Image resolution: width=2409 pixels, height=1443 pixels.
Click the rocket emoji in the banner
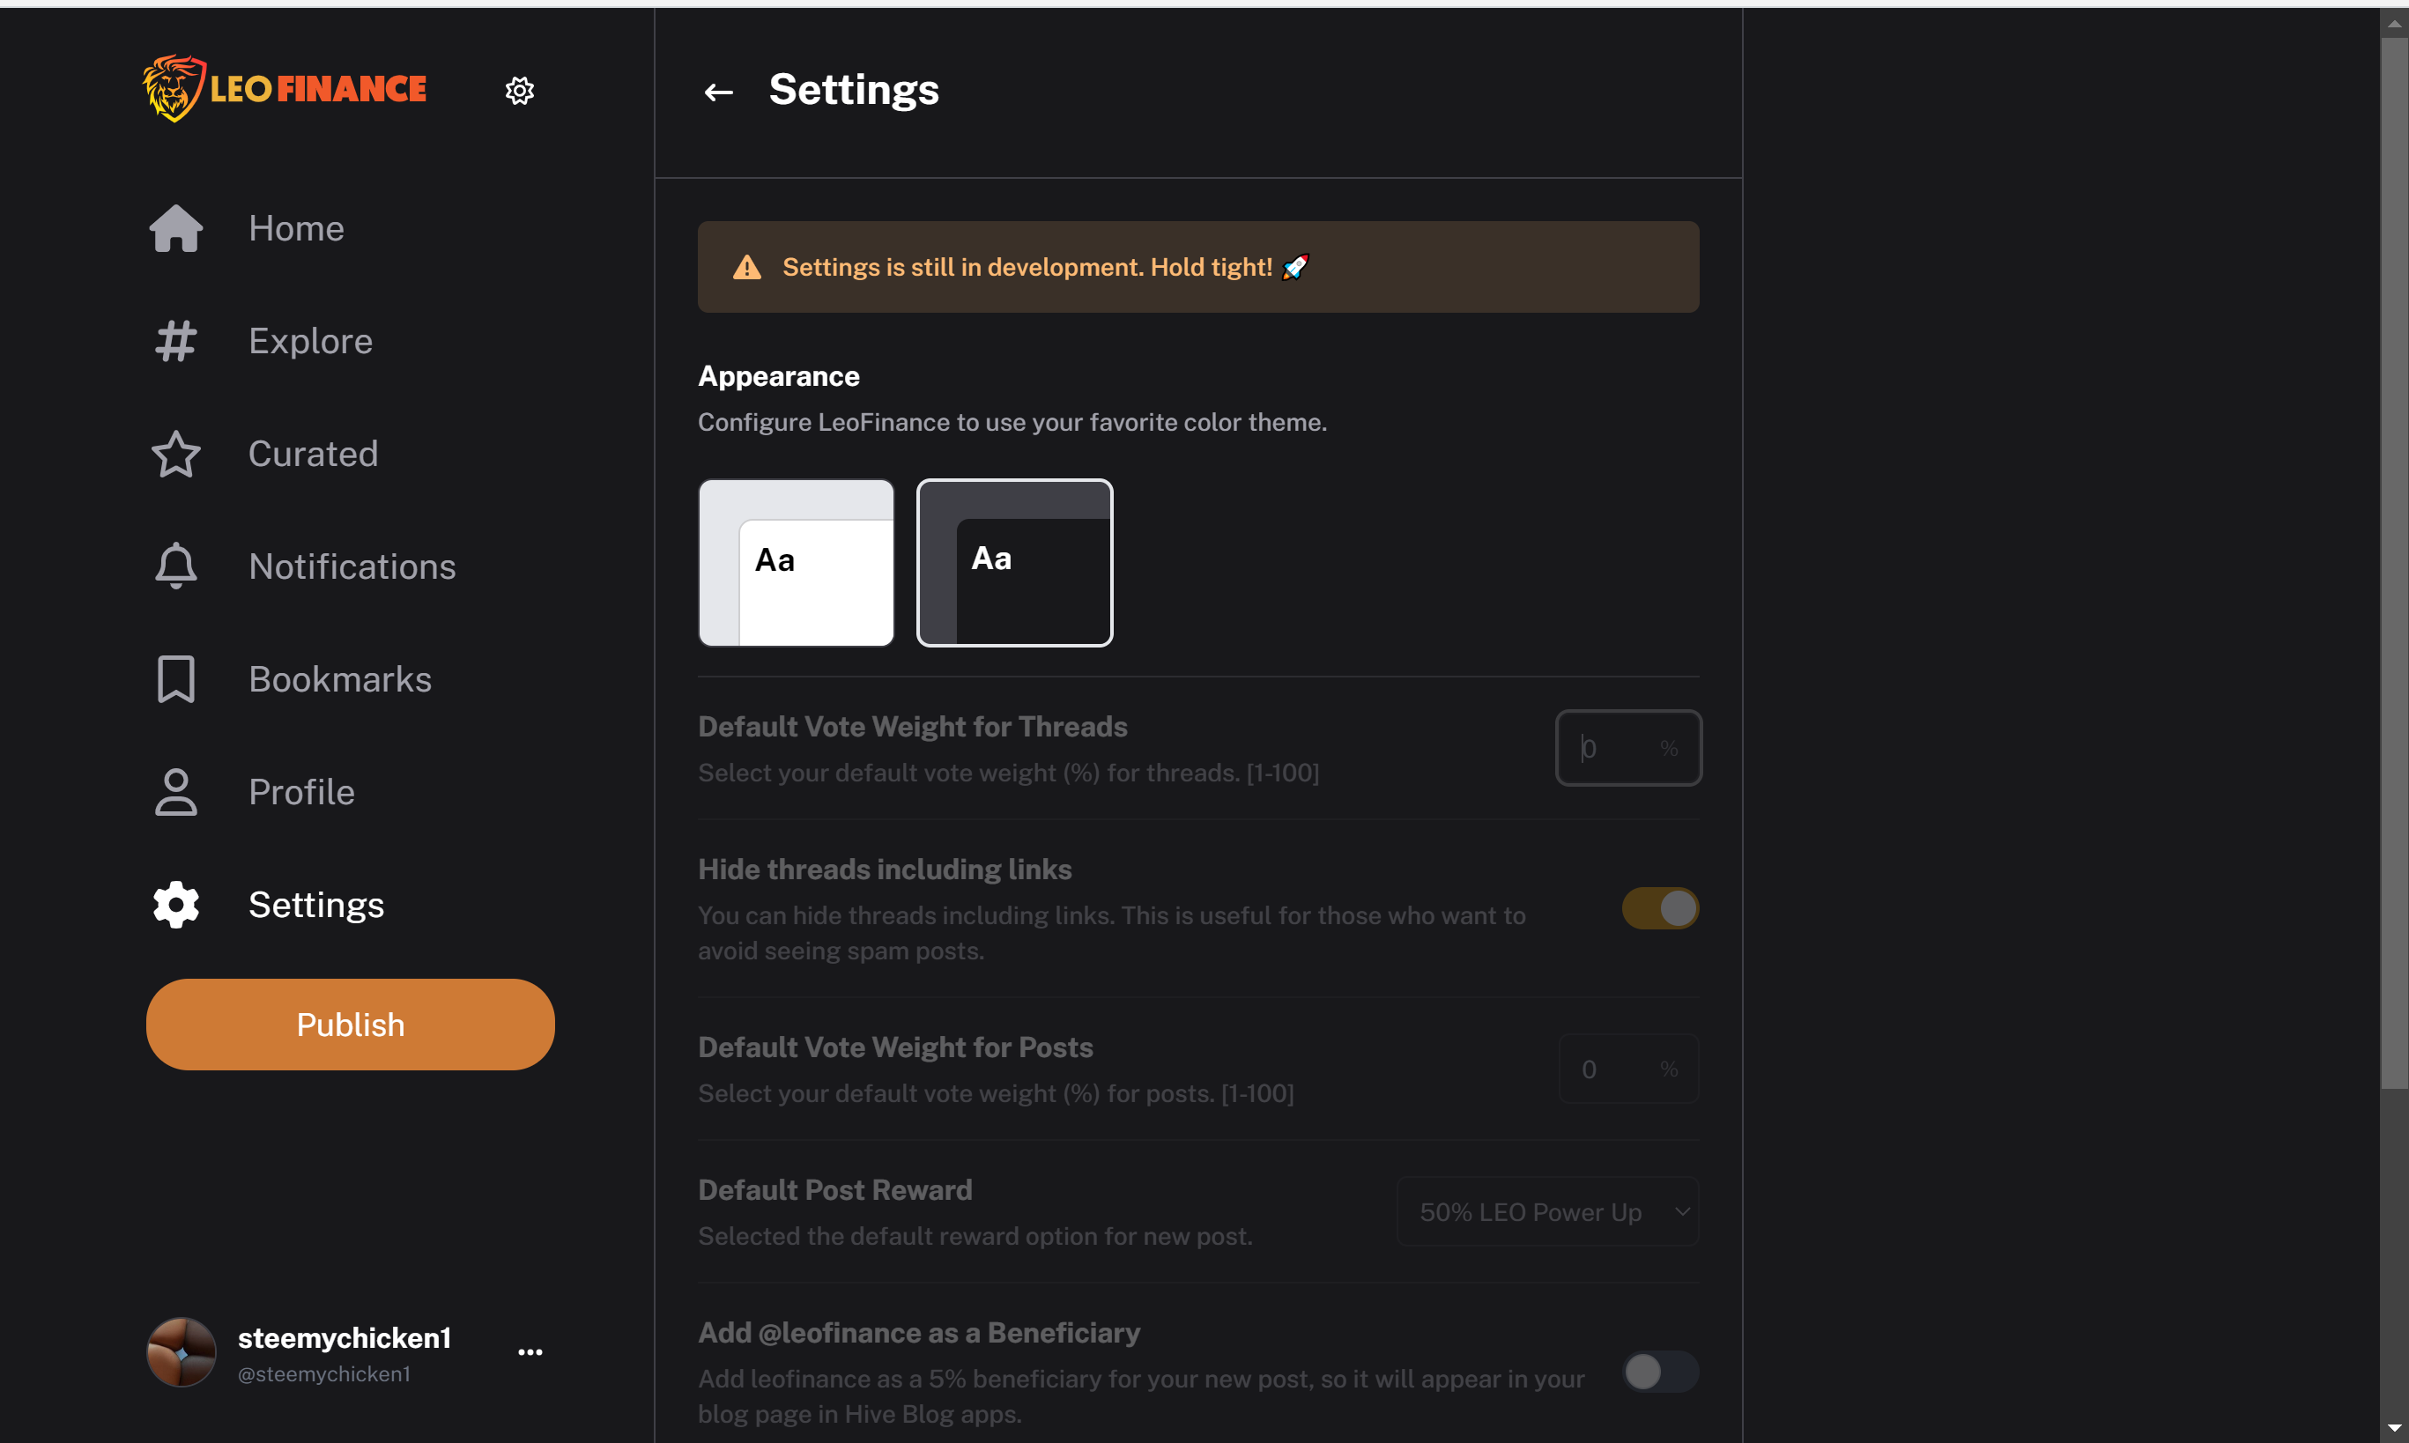coord(1295,268)
